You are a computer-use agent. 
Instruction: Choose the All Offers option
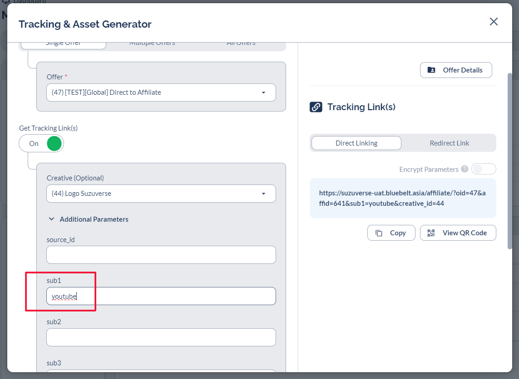241,44
